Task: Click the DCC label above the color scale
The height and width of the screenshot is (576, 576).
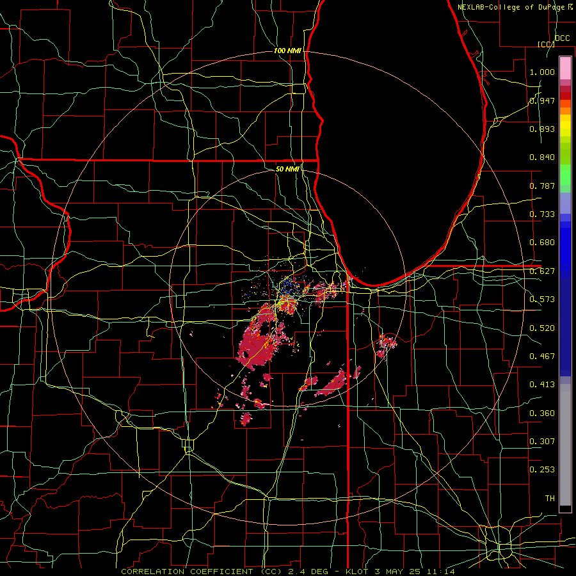Action: pos(562,38)
